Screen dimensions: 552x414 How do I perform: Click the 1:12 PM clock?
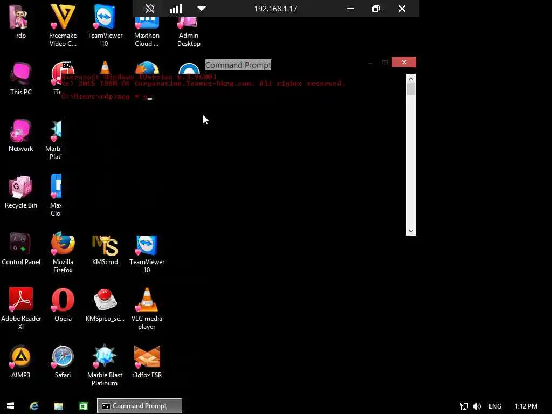coord(526,406)
